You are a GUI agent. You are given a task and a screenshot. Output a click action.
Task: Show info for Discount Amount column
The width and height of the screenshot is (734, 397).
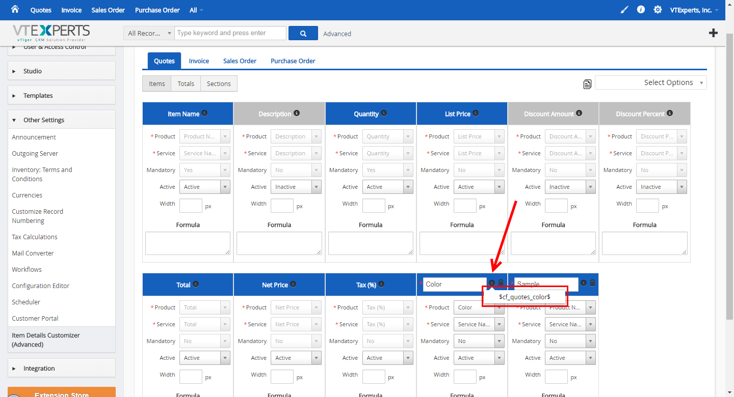(579, 113)
